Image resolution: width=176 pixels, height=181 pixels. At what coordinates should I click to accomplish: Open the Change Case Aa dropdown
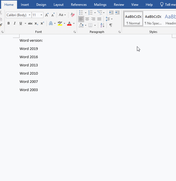[62, 15]
